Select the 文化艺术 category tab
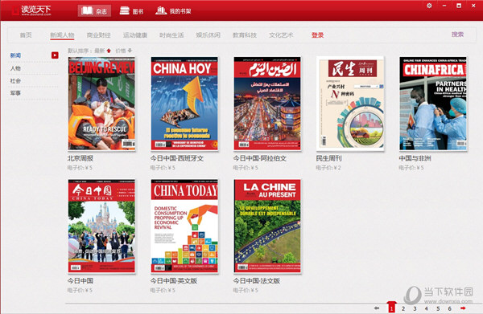This screenshot has height=314, width=483. (x=281, y=35)
